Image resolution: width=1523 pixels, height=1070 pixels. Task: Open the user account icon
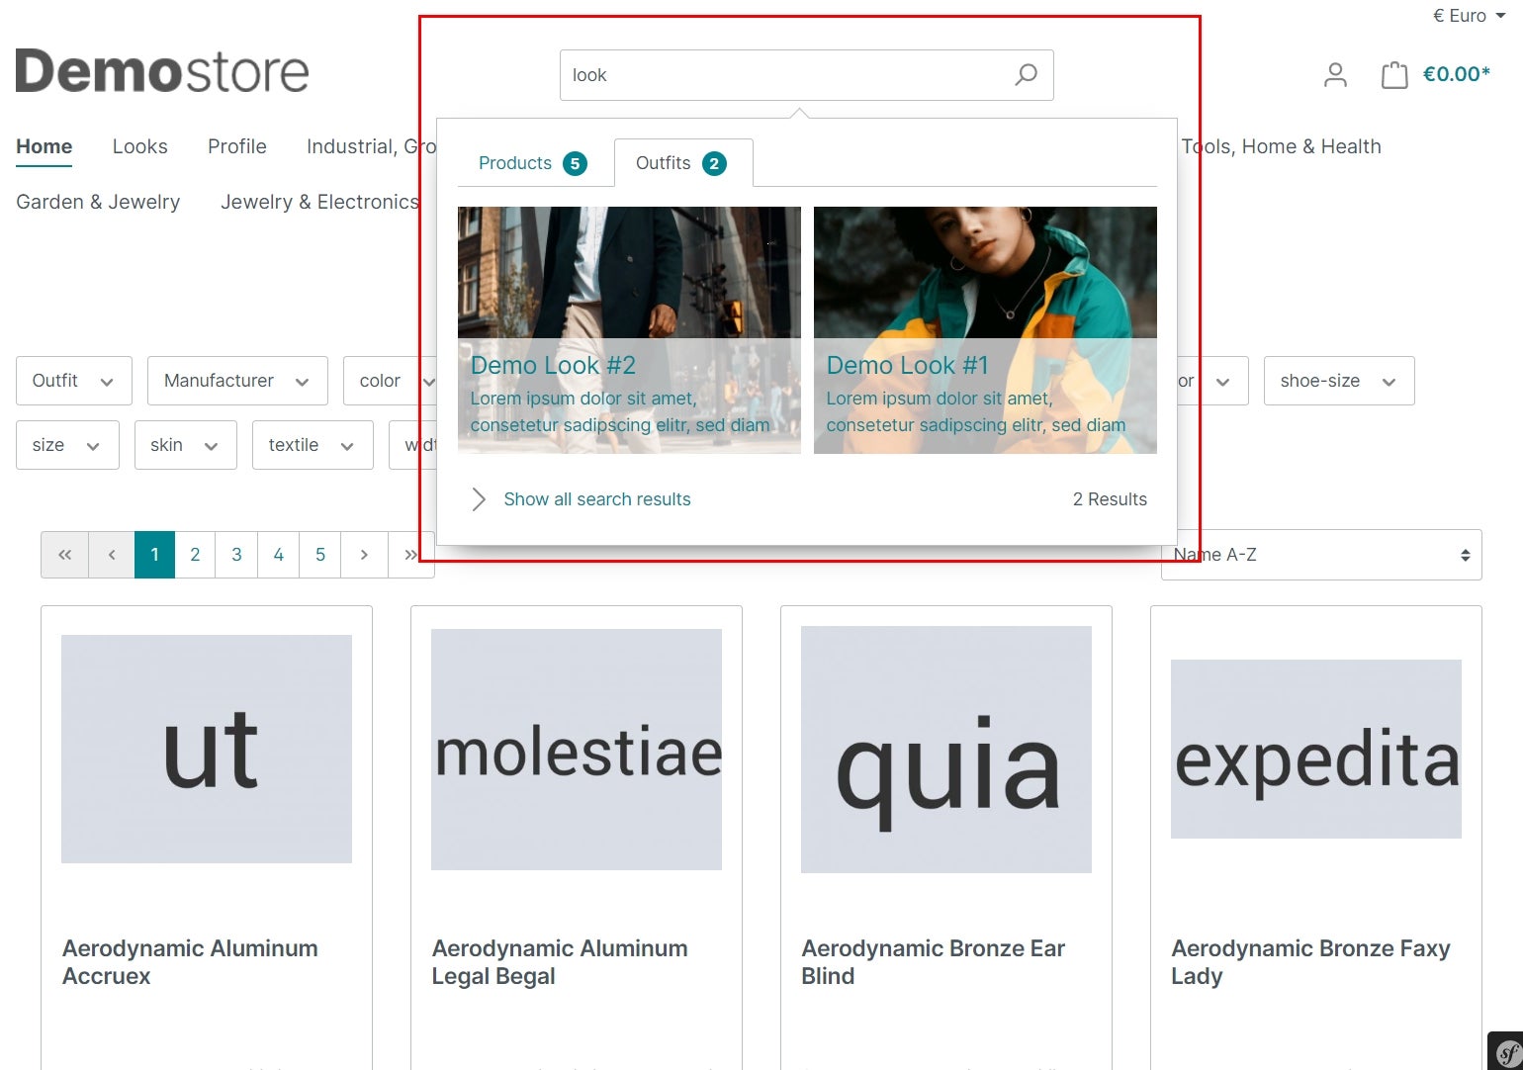pos(1335,75)
